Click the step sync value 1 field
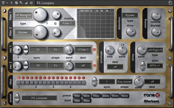Image resolution: width=174 pixels, height=108 pixels. (x=107, y=82)
